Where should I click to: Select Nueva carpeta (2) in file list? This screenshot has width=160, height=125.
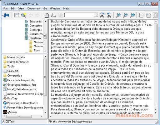(16, 62)
